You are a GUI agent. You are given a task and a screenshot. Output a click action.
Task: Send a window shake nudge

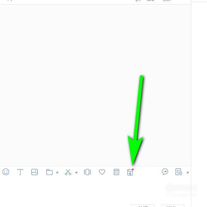tap(87, 172)
